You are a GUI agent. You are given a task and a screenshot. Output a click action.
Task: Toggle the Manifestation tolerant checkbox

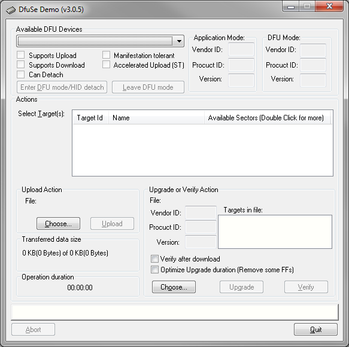106,55
